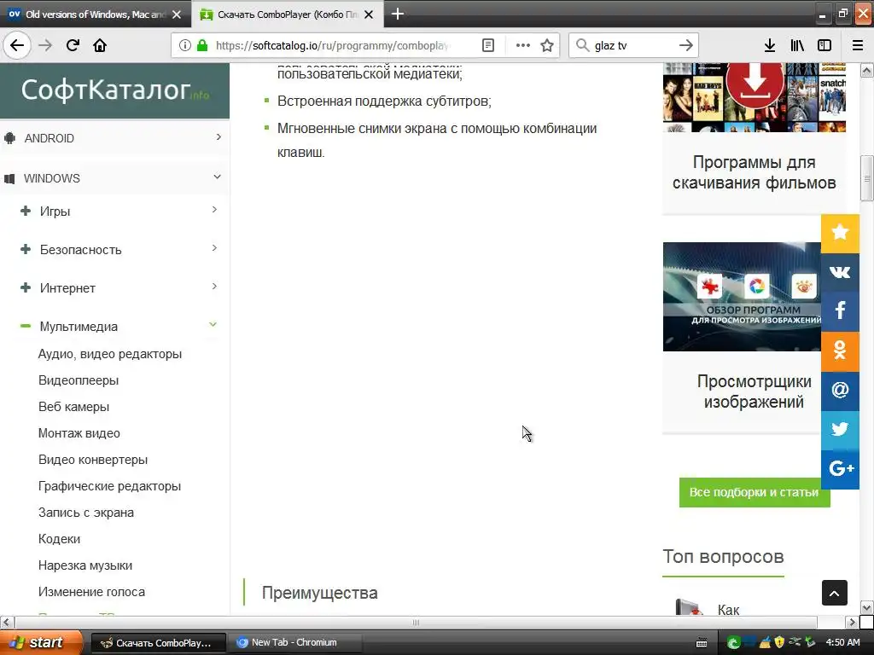Expand the ANDROID sidebar section
Screen dimensions: 874x655
[x=114, y=138]
